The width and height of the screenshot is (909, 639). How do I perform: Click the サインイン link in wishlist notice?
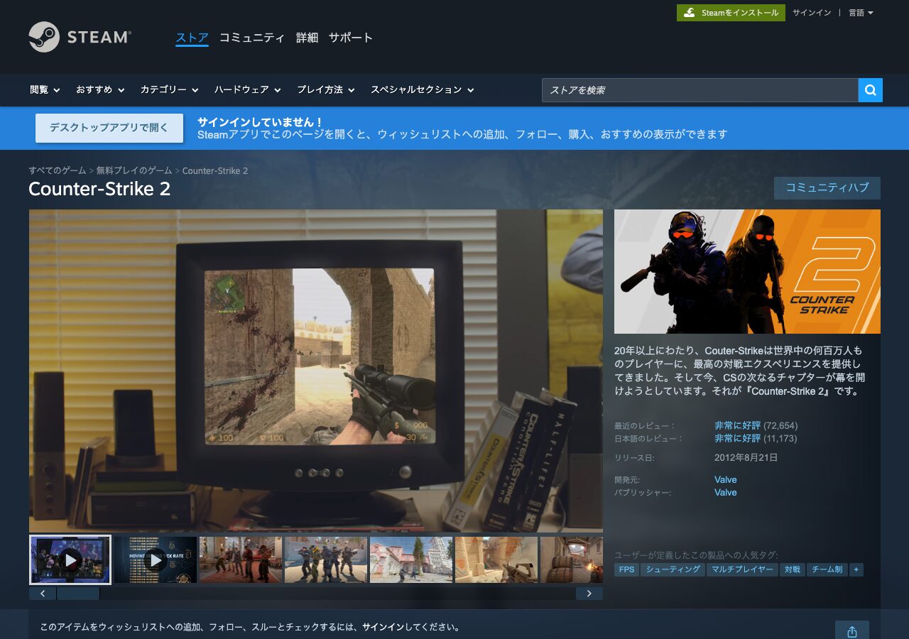point(383,628)
